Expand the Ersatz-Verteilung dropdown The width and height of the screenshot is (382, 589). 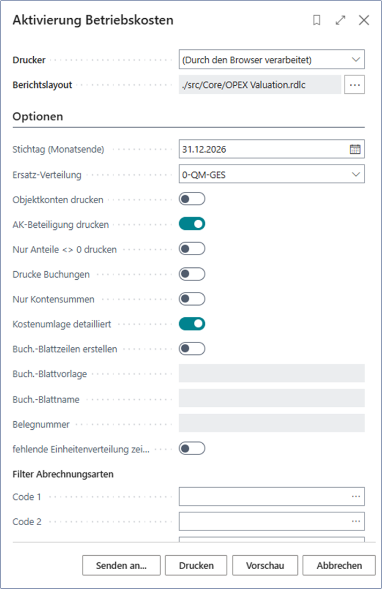271,174
